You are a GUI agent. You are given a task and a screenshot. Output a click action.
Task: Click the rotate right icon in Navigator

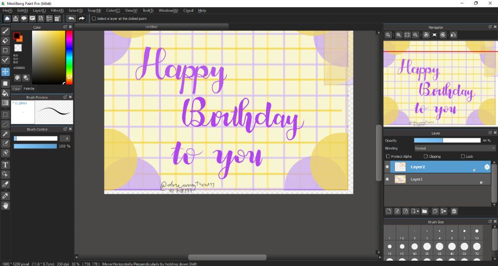(x=443, y=35)
